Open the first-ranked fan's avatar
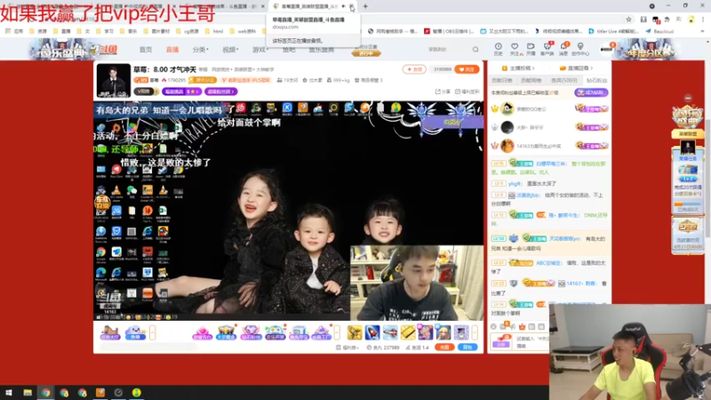Image resolution: width=711 pixels, height=400 pixels. [x=507, y=108]
